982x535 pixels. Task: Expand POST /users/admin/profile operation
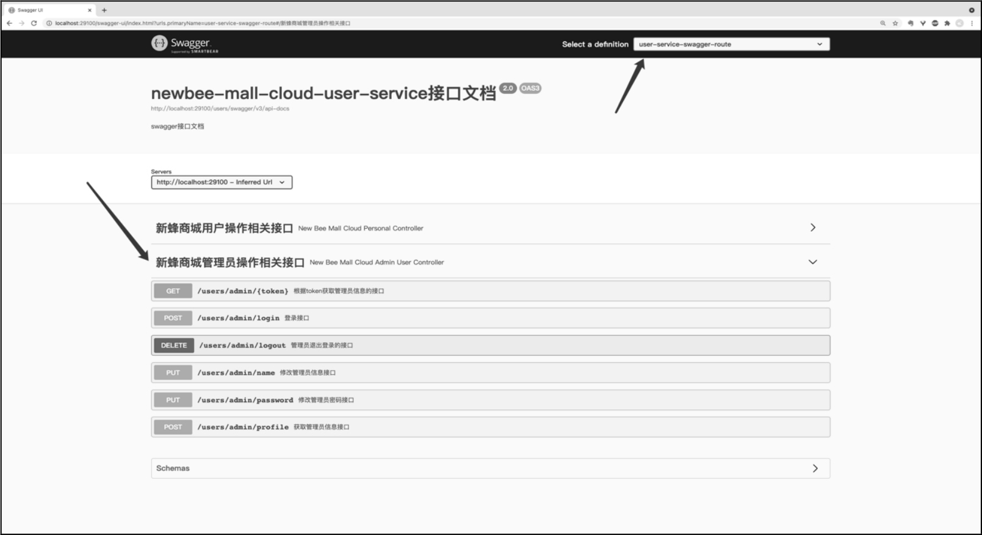point(491,427)
